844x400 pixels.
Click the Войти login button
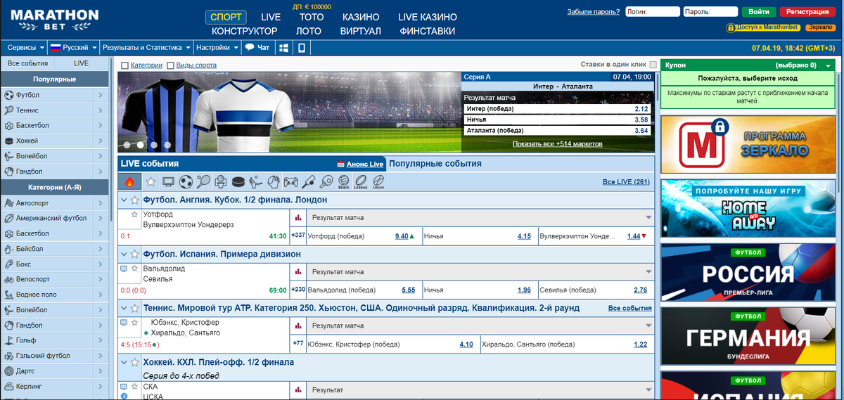[x=759, y=12]
